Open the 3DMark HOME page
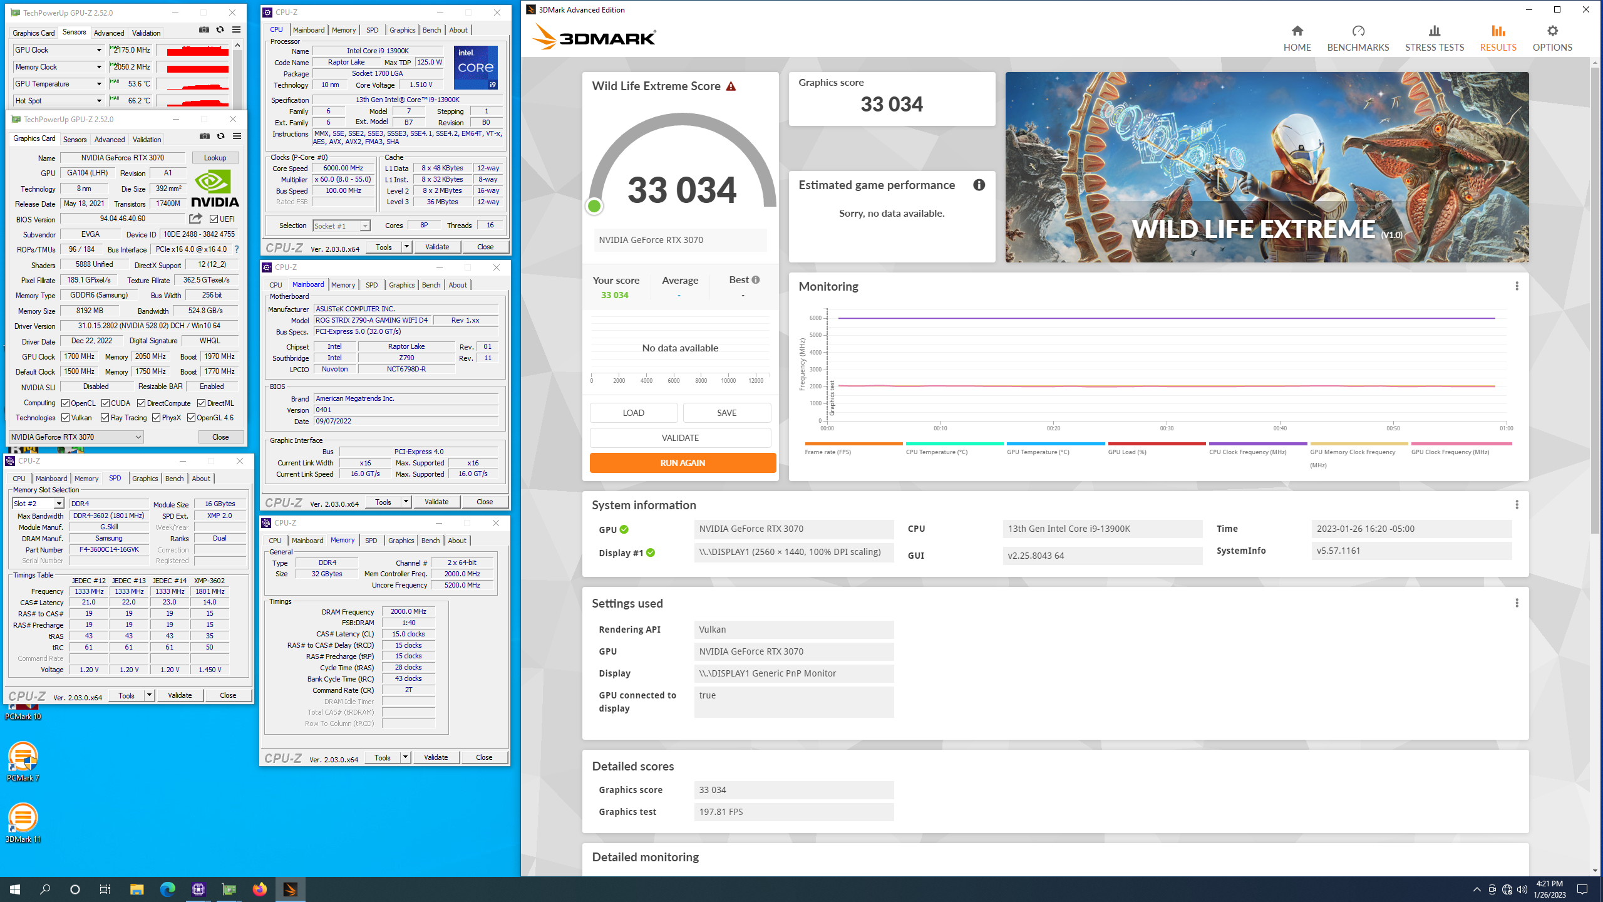Image resolution: width=1603 pixels, height=902 pixels. [x=1297, y=38]
